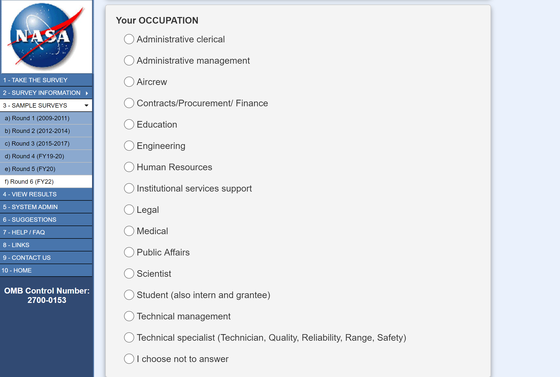Open Round 4 (FY19-20) sample survey
This screenshot has width=560, height=377.
click(34, 156)
